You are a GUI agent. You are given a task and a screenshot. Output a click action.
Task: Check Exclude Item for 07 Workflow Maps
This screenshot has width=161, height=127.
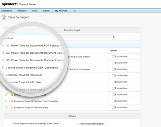click(113, 108)
